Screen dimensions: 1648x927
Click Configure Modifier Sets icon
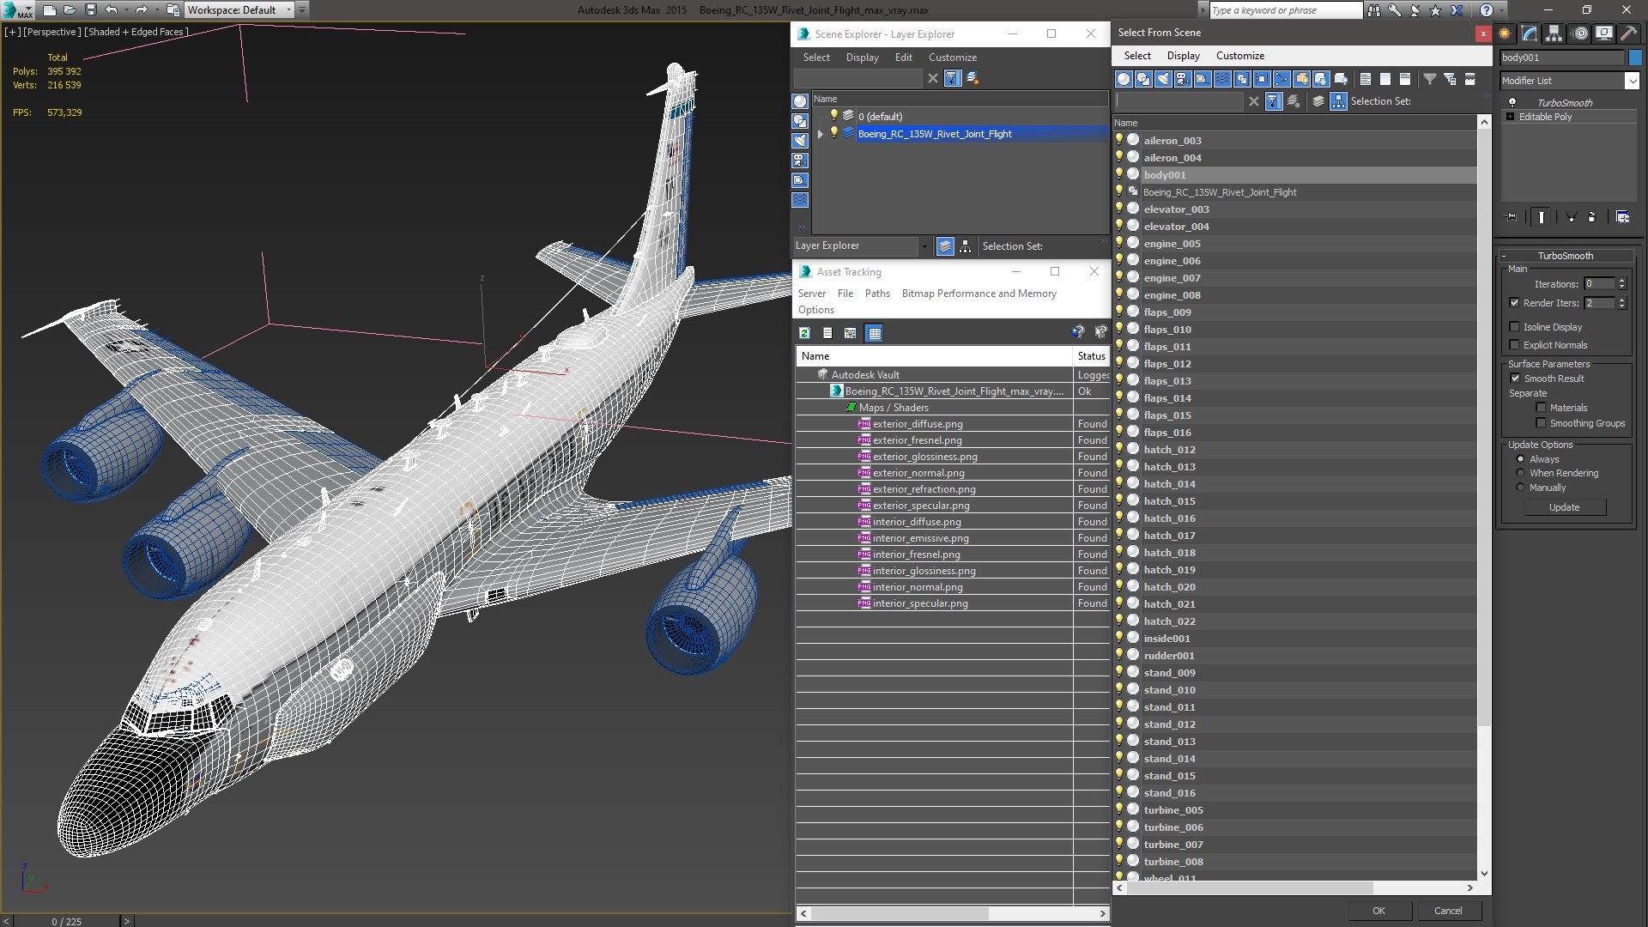click(x=1622, y=217)
